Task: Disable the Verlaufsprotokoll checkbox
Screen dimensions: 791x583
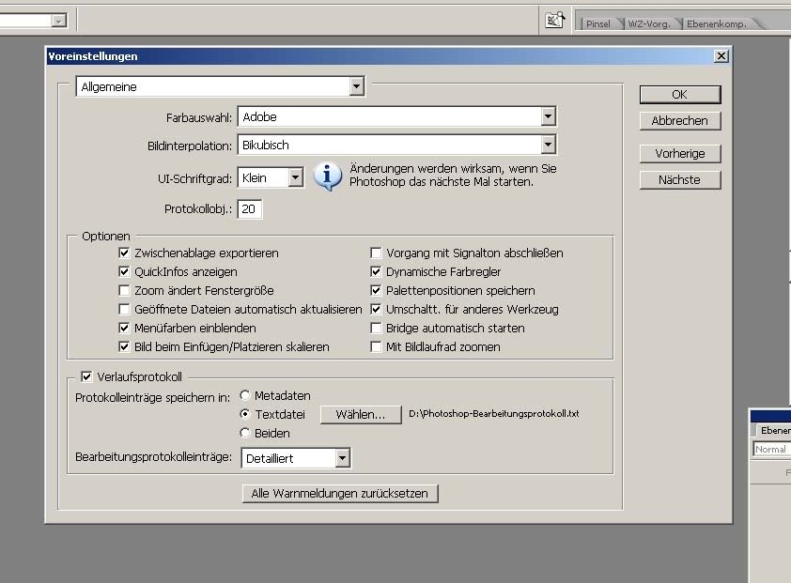Action: point(87,377)
